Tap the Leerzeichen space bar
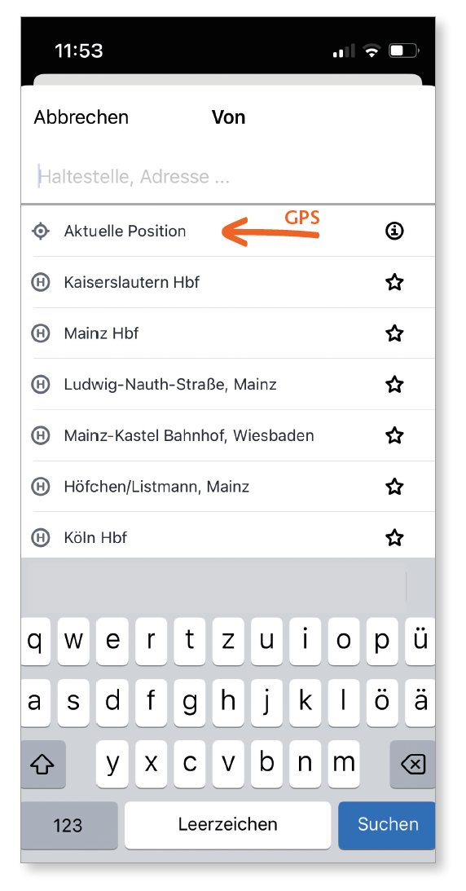Viewport: 466px width, 891px height. click(x=227, y=824)
